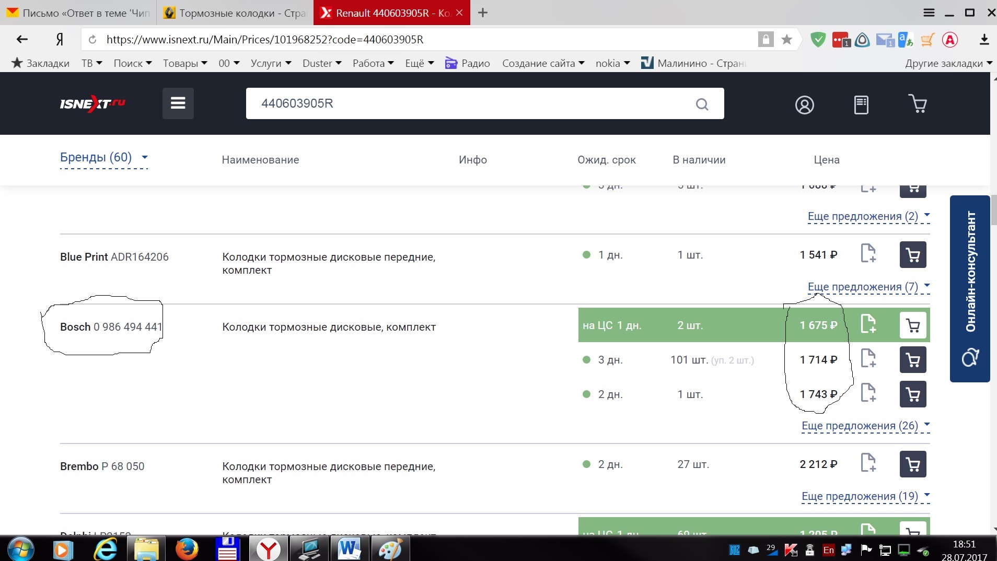Open the Услуги bookmarks folder
The width and height of the screenshot is (997, 561).
pyautogui.click(x=271, y=63)
